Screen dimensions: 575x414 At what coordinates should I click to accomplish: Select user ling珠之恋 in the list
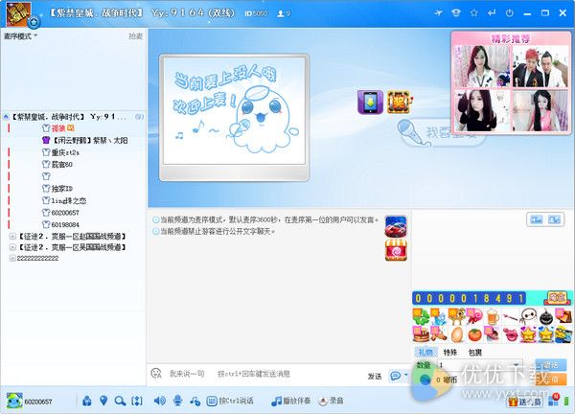pos(64,200)
